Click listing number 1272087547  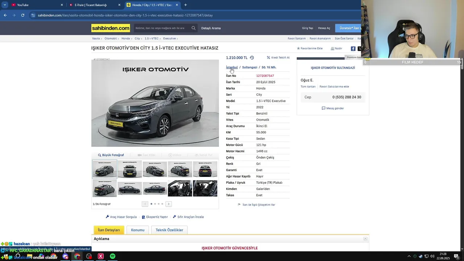pyautogui.click(x=265, y=76)
